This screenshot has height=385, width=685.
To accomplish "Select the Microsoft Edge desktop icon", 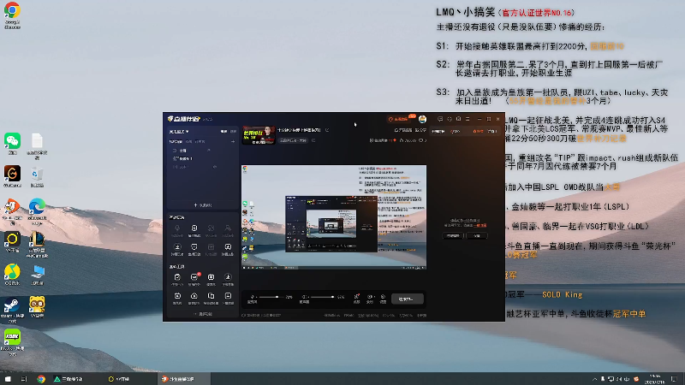I will pos(37,207).
